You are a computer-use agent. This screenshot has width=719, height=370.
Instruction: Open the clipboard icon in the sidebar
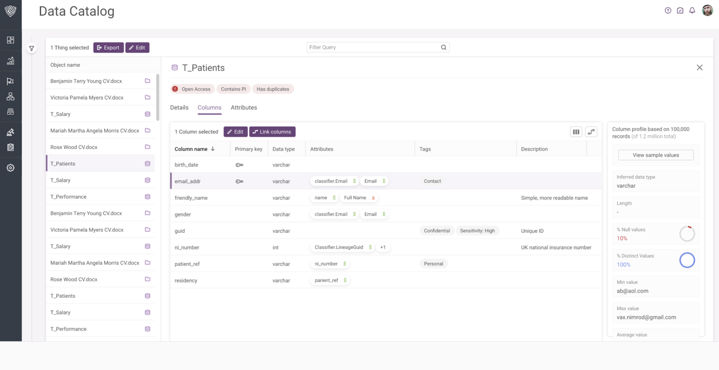click(10, 147)
